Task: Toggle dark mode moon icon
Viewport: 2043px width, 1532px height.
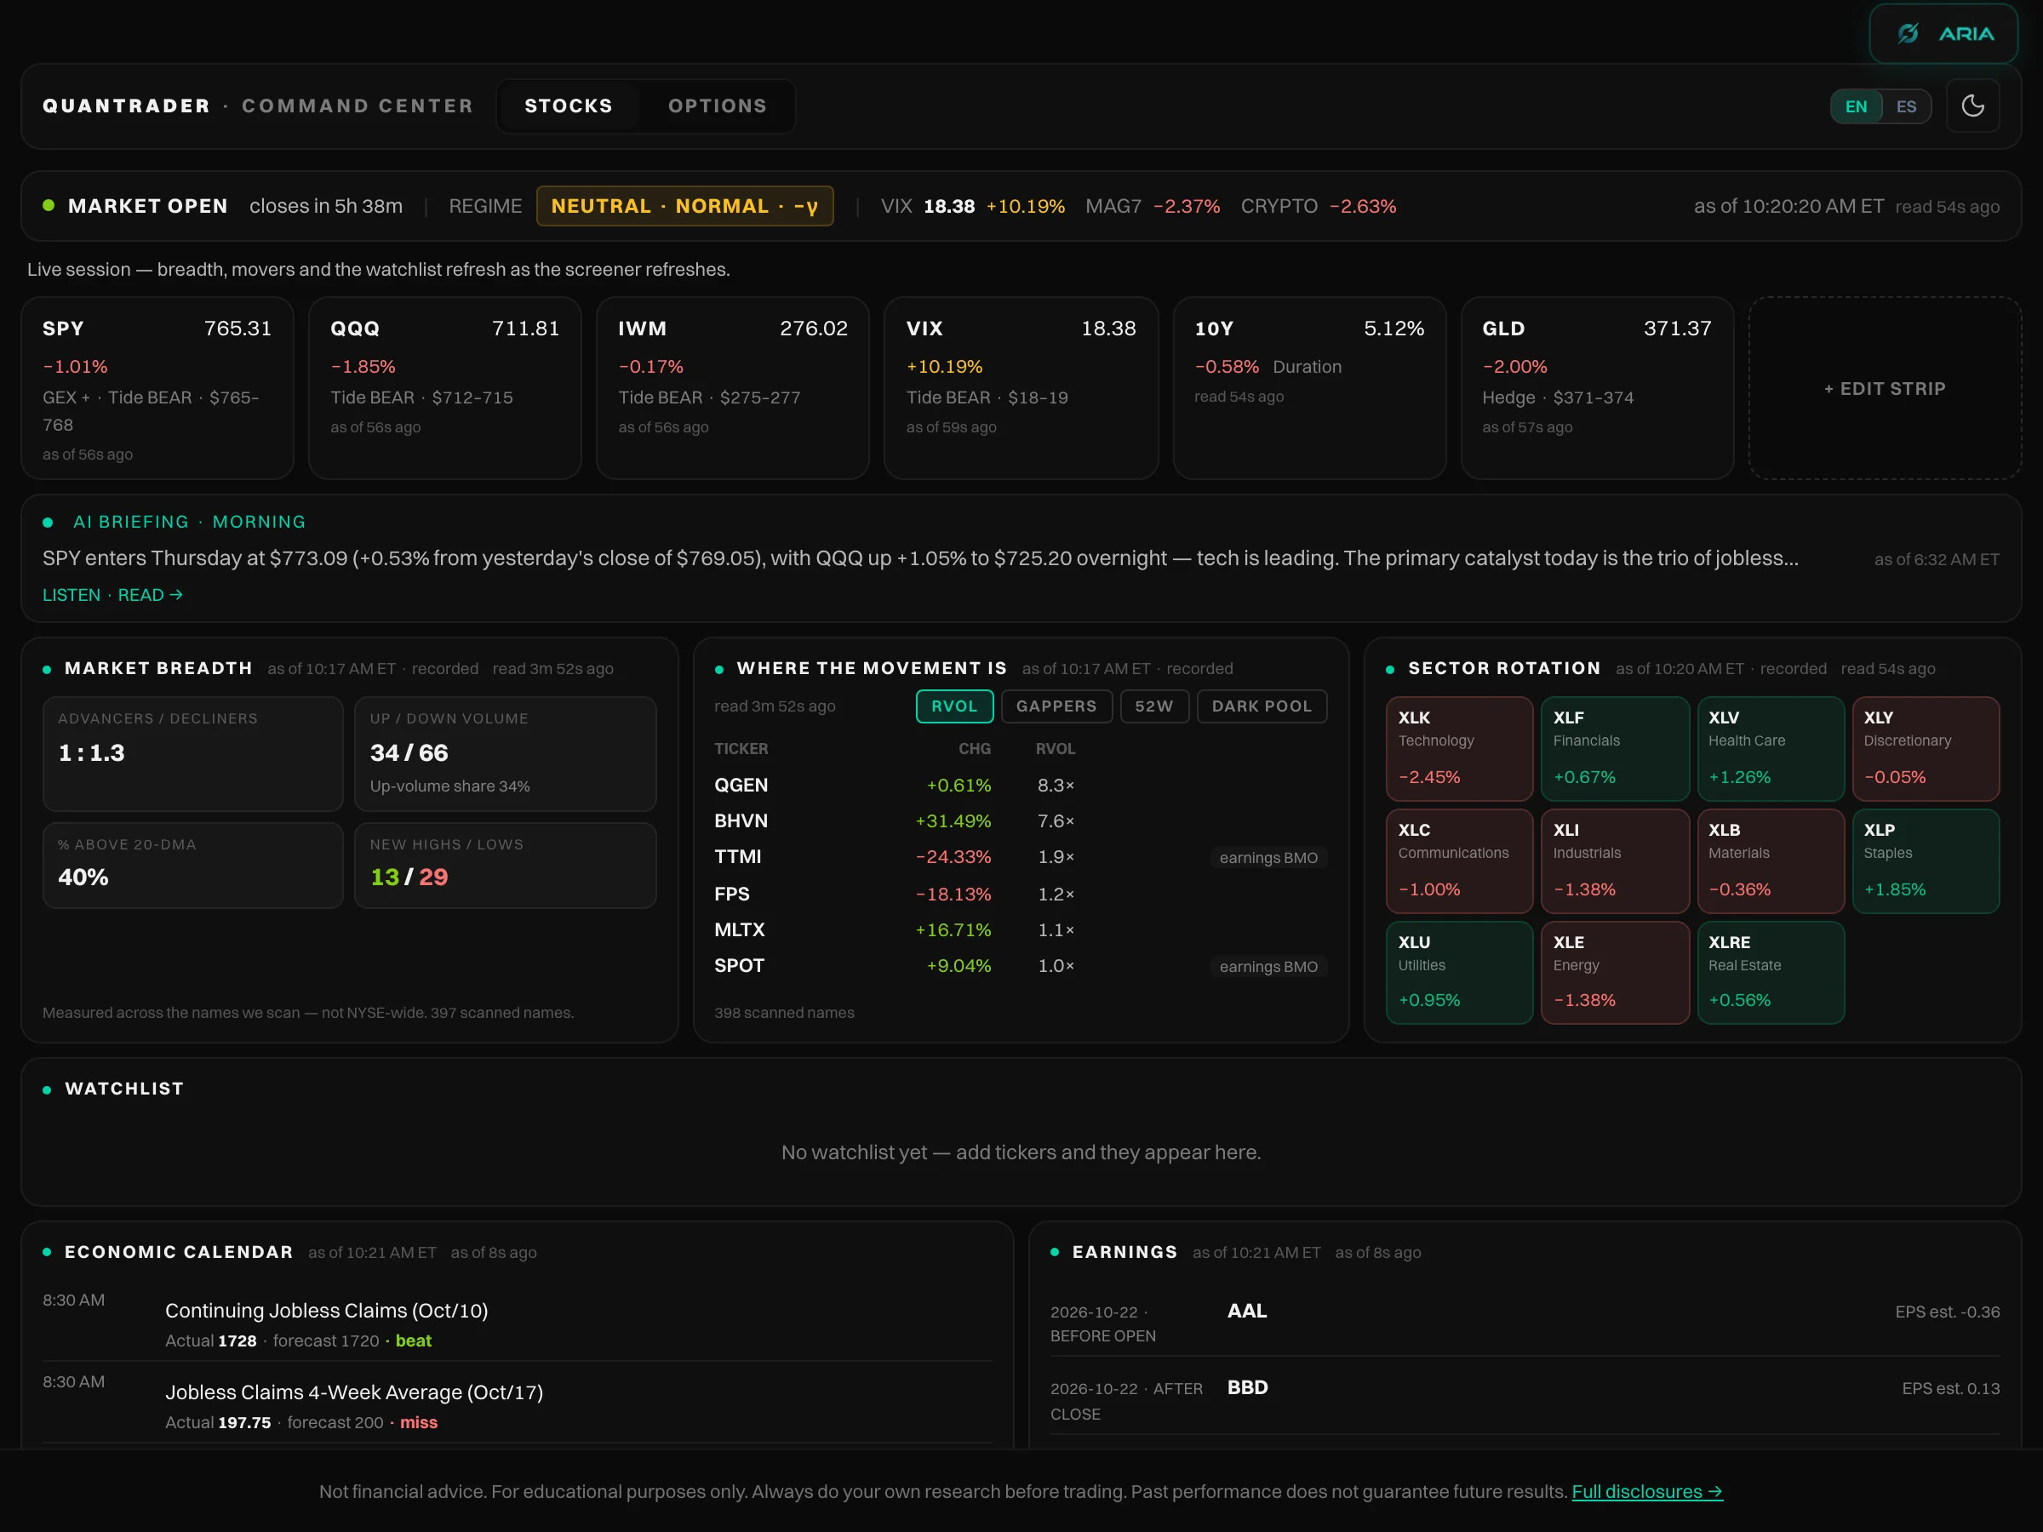Action: [1973, 106]
